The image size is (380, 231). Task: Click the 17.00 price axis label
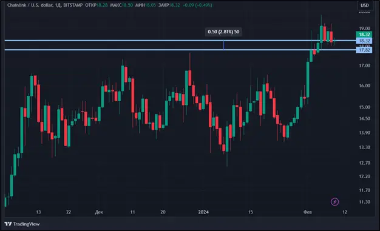364,65
